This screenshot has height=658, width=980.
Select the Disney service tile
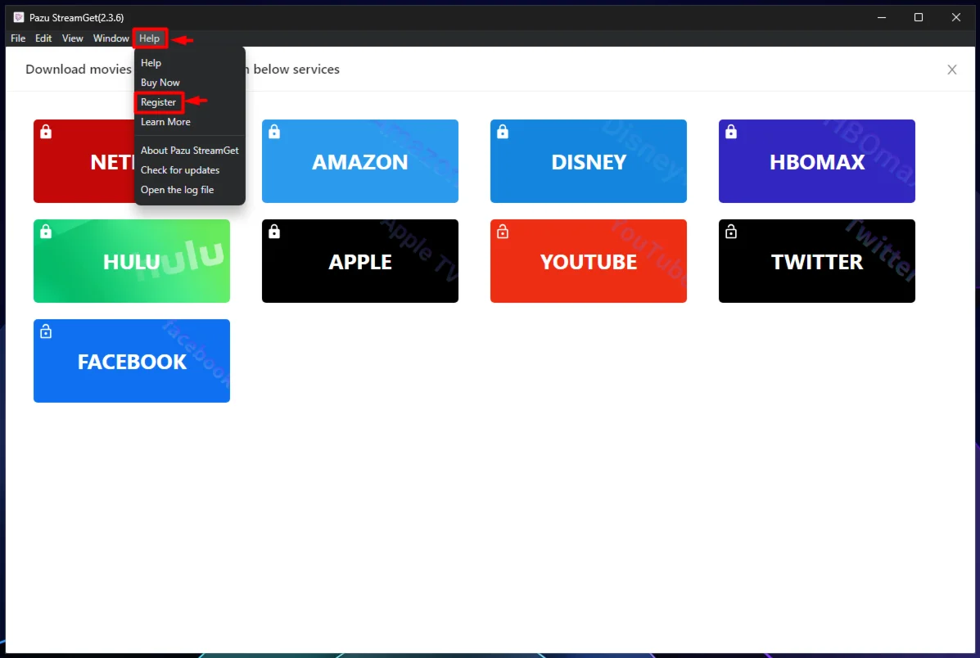(588, 161)
